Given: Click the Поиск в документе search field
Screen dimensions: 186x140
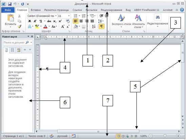Looking at the screenshot, I should [x=15, y=43].
